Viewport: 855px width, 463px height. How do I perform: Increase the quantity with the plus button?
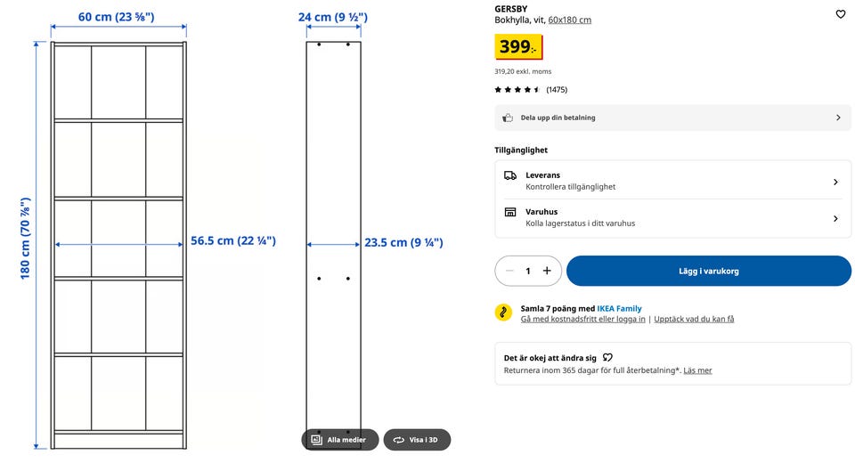click(x=547, y=271)
